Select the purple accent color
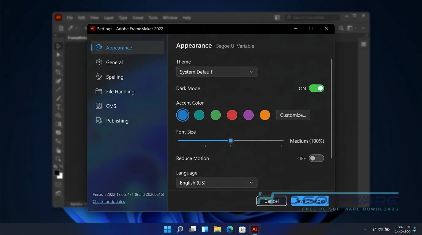422x235 pixels. 248,115
